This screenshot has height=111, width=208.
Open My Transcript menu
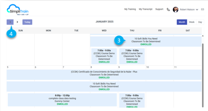tap(145, 9)
